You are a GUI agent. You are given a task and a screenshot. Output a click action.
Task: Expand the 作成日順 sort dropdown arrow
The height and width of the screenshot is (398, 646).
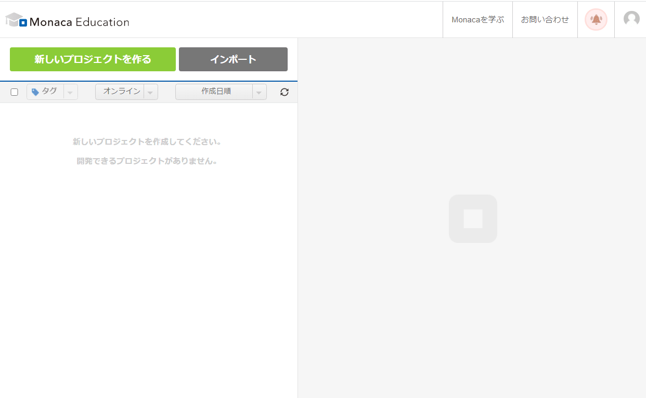tap(260, 92)
